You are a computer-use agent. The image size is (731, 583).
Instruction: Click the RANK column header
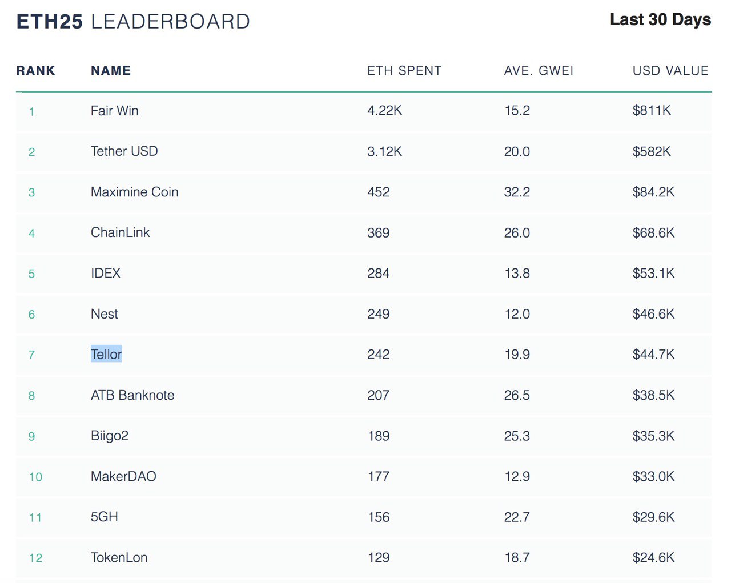[x=35, y=71]
